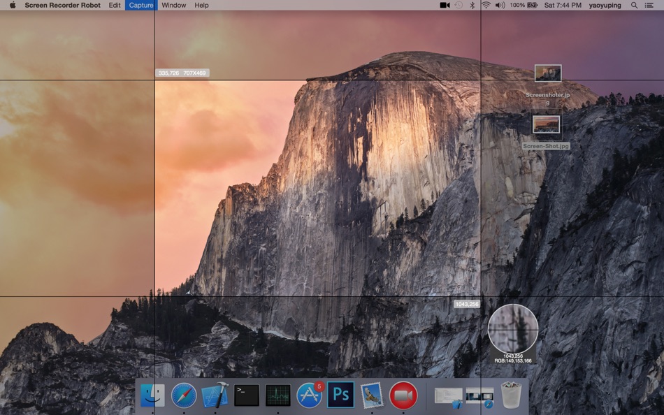The height and width of the screenshot is (415, 664).
Task: Select the Screen-Shot.jpg file on the desktop
Action: pyautogui.click(x=549, y=126)
